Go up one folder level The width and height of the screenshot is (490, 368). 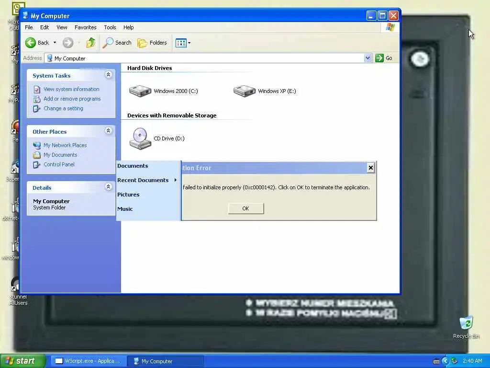pyautogui.click(x=90, y=43)
